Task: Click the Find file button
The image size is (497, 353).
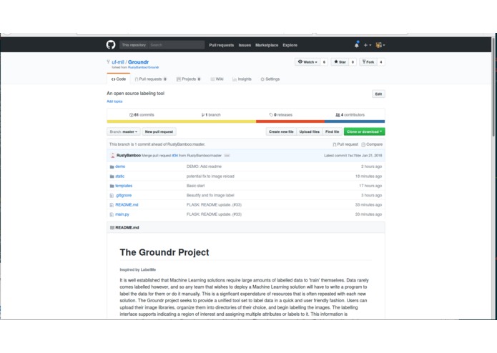Action: 333,131
